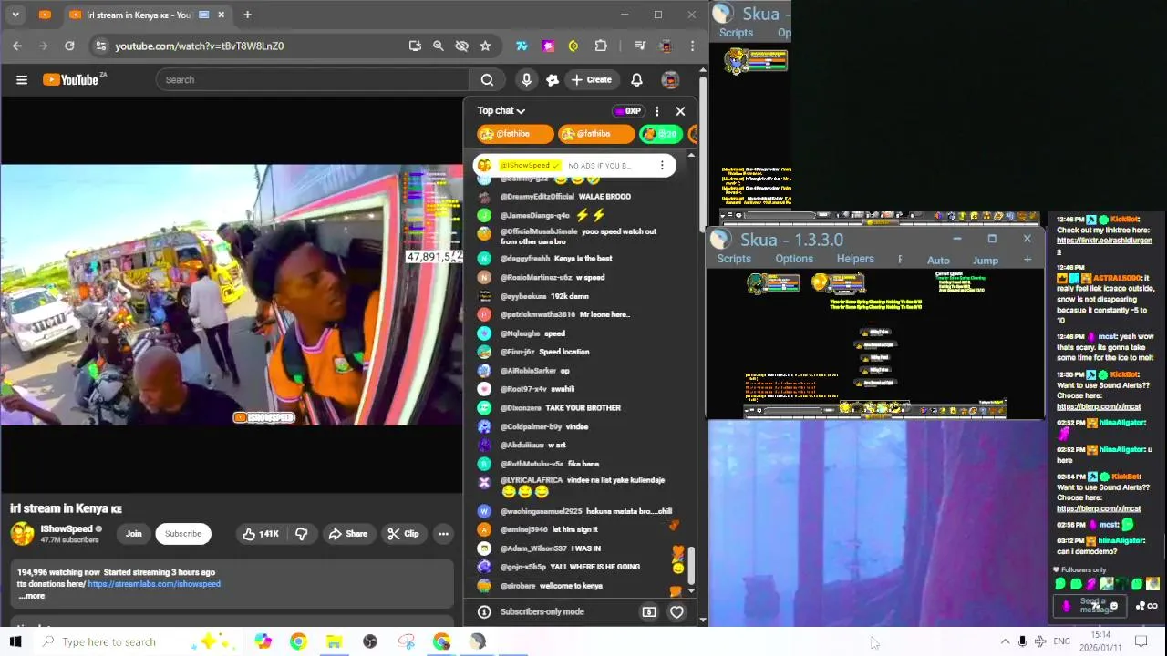Image resolution: width=1167 pixels, height=656 pixels.
Task: Click the Chrome address bar URL
Action: pyautogui.click(x=199, y=46)
